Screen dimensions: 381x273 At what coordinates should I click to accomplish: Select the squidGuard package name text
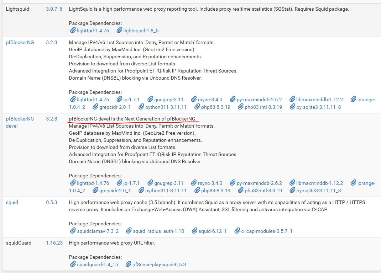tap(19, 243)
